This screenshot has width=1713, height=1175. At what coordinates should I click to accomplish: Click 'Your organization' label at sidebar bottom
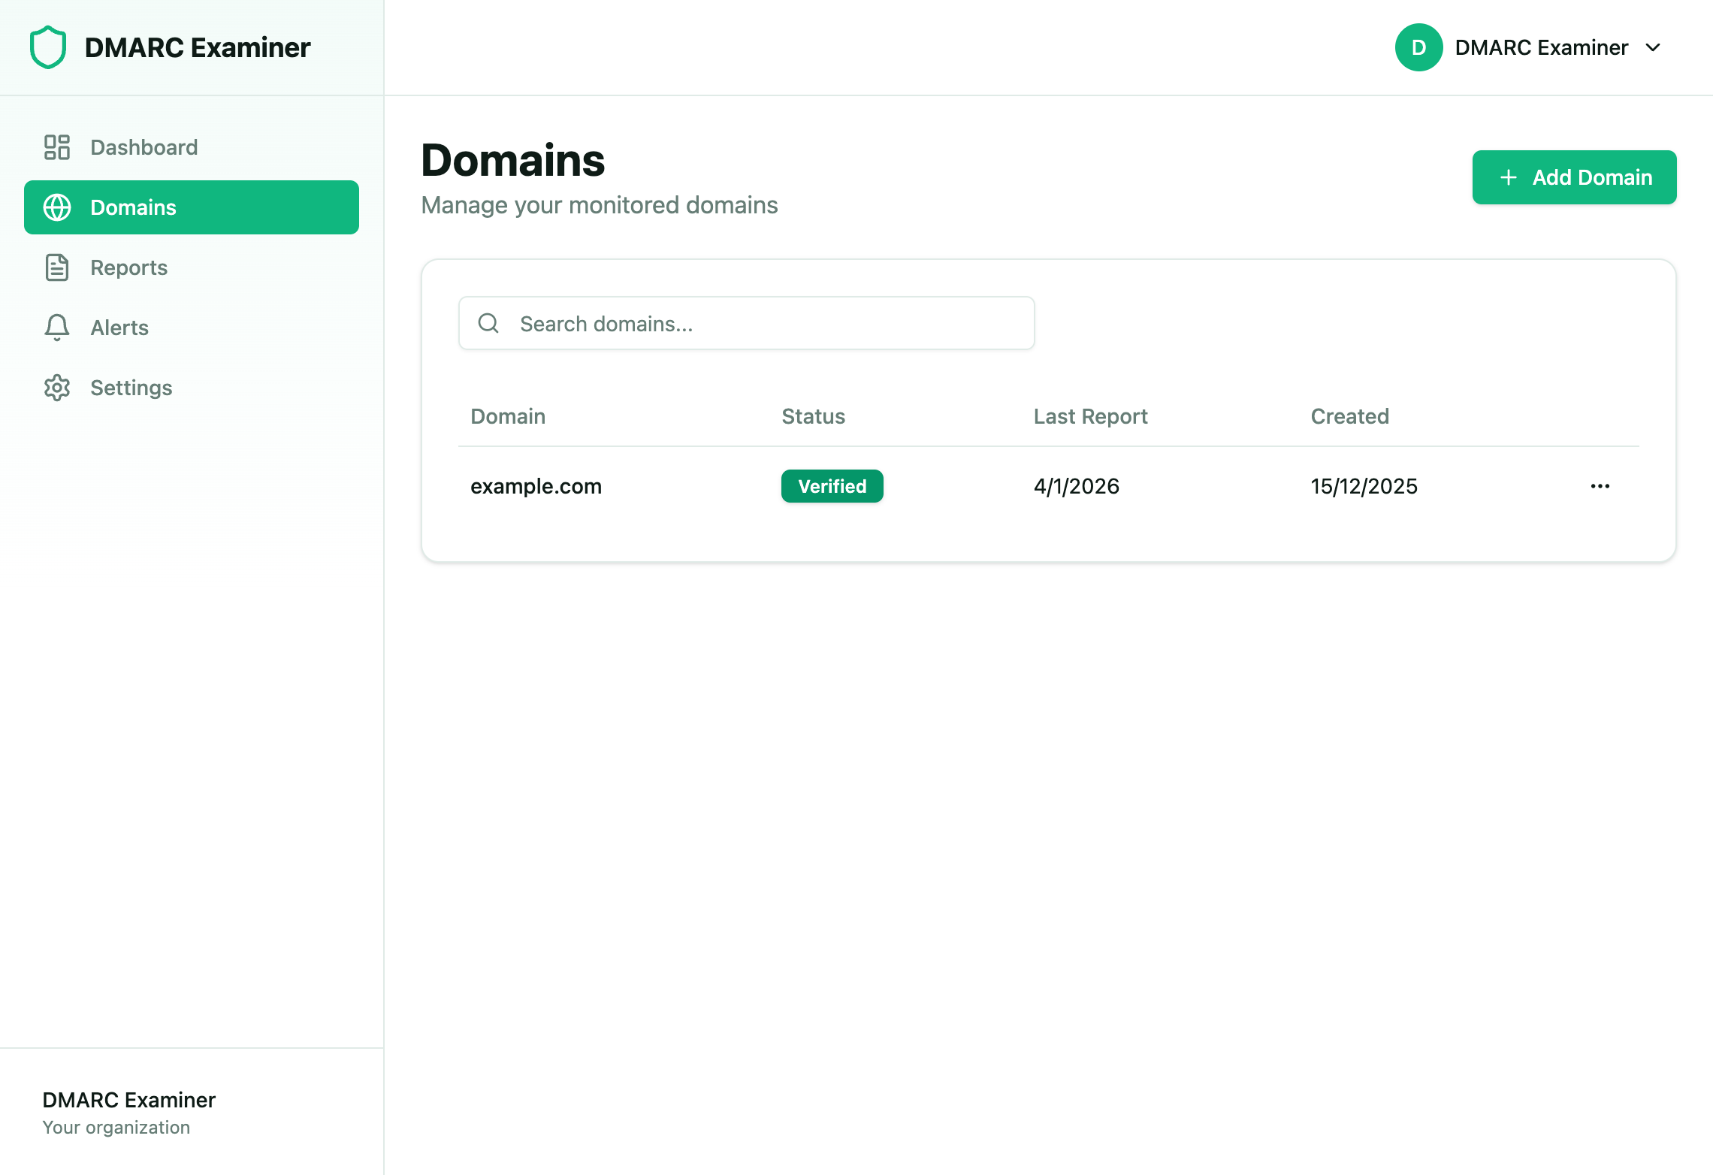point(116,1127)
